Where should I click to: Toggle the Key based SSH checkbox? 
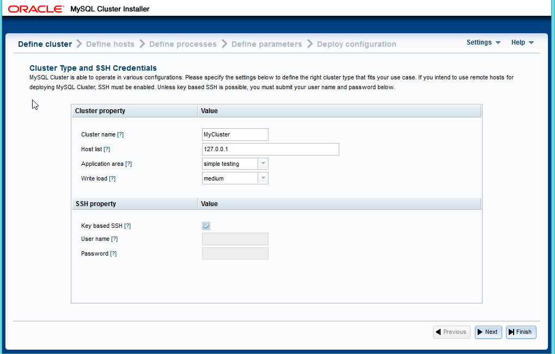point(206,226)
